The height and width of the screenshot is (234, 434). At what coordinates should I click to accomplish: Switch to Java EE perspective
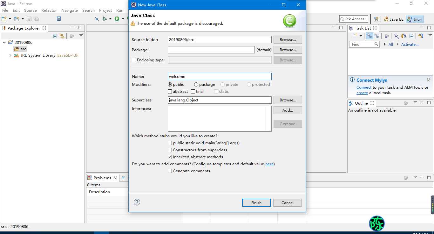[393, 19]
